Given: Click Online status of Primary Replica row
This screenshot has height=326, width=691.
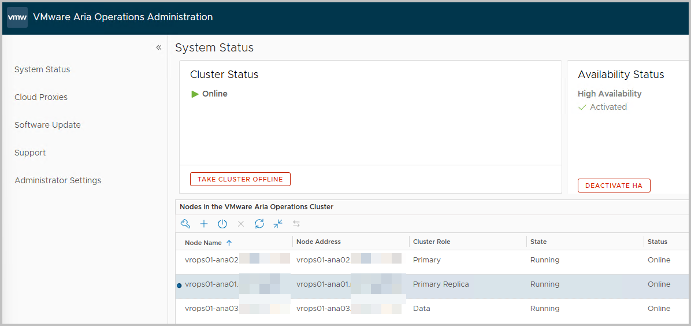Looking at the screenshot, I should click(659, 284).
